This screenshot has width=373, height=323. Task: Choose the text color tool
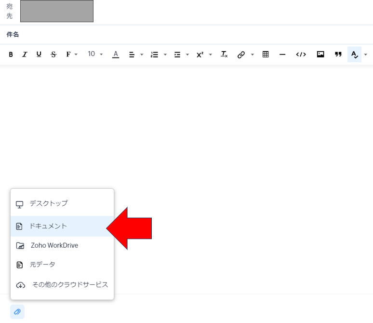point(116,55)
